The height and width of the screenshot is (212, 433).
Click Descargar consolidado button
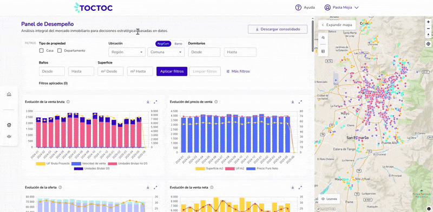click(278, 29)
